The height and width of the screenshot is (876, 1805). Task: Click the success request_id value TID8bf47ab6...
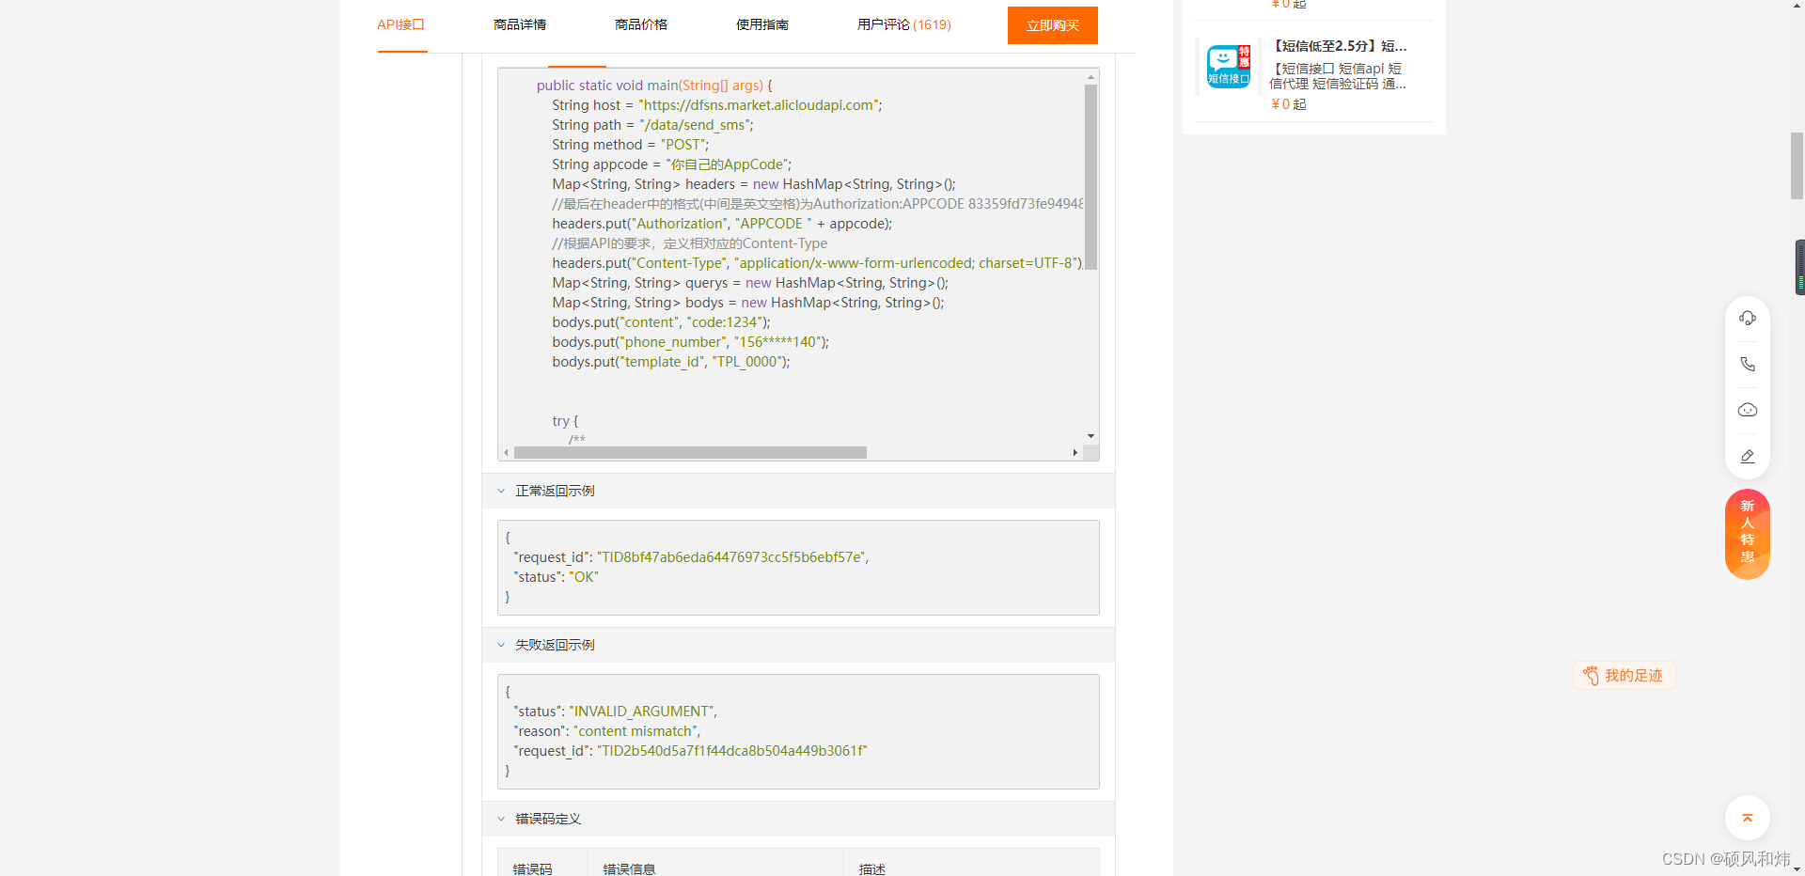(730, 557)
